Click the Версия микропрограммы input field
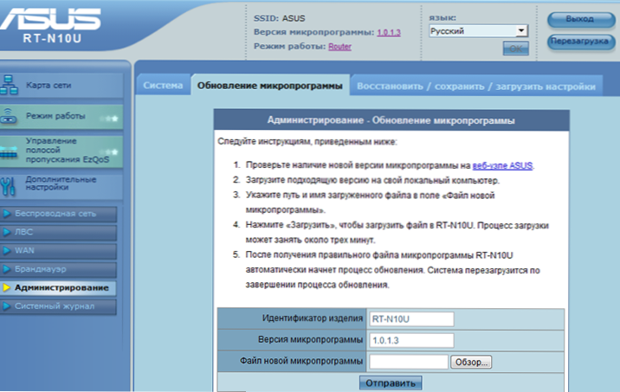Viewport: 620px width, 392px height. click(x=411, y=340)
